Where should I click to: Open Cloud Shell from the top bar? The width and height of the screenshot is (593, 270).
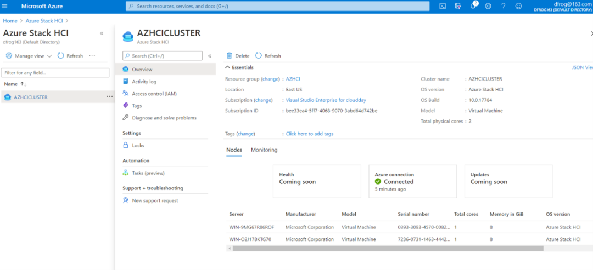(443, 6)
